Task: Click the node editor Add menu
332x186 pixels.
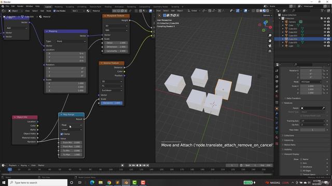Action: [x=42, y=11]
